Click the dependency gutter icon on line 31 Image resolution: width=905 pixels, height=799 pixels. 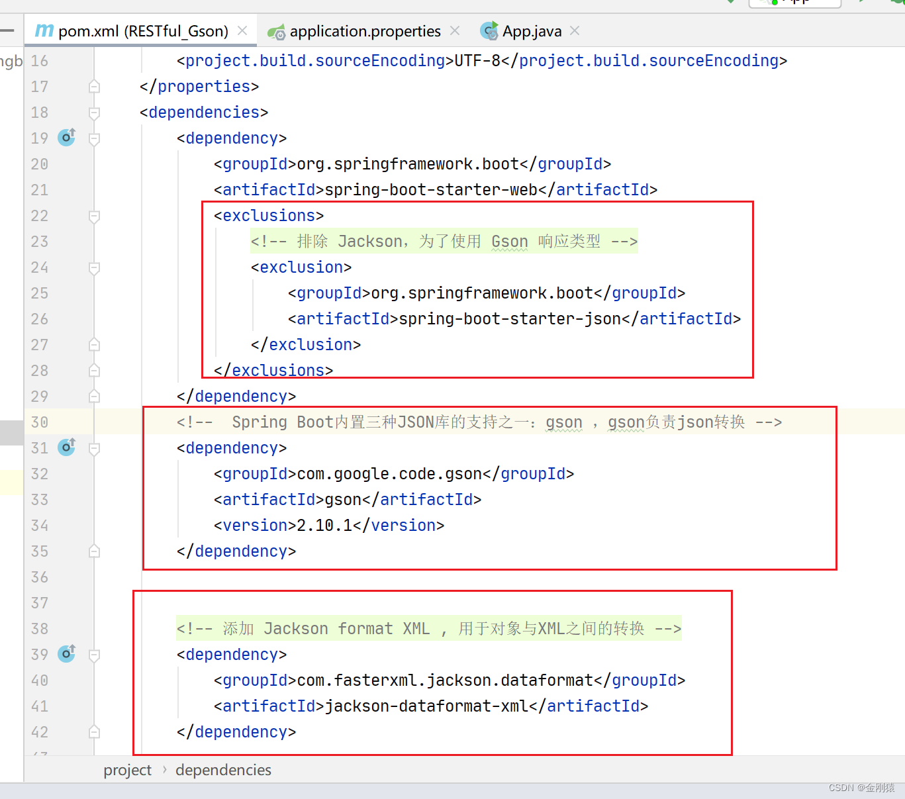pos(67,447)
